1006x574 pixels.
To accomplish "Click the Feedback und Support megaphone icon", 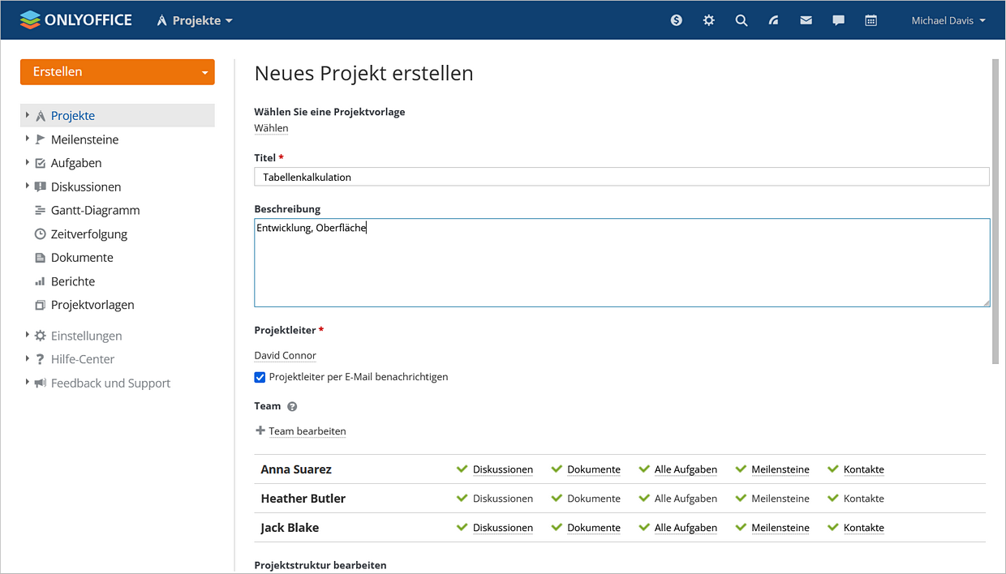I will click(x=41, y=383).
